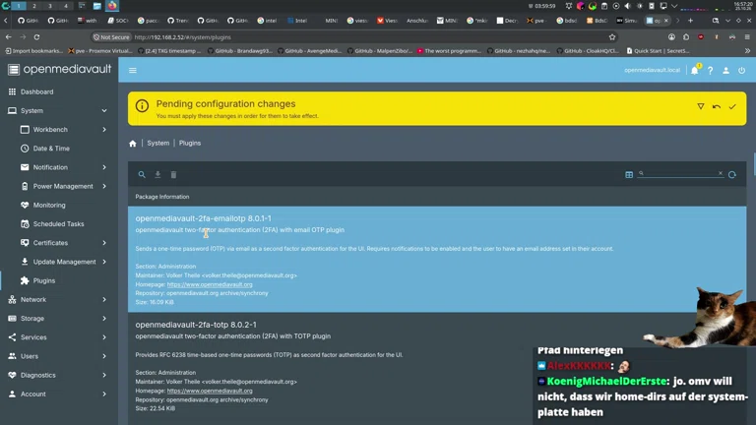Click the System breadcrumb link
The image size is (756, 425).
[x=158, y=143]
